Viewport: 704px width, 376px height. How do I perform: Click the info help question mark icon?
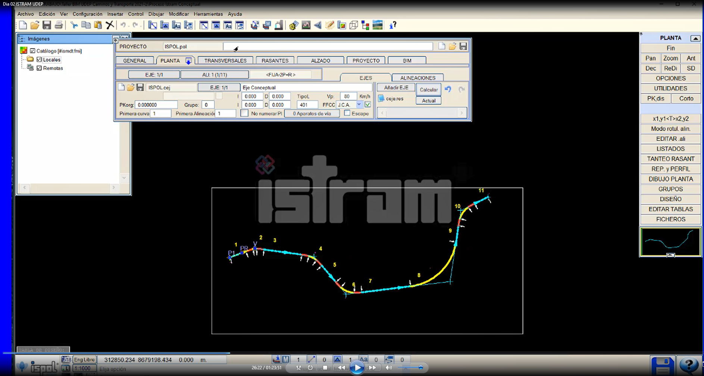click(392, 25)
